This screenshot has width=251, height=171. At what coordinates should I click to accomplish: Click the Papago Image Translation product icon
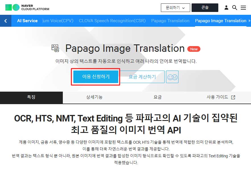(55, 48)
